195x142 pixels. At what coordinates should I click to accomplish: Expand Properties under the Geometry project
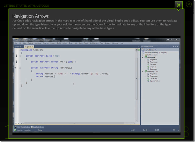(145, 60)
